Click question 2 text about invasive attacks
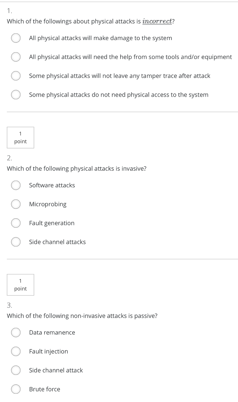Viewport: 238px width, 402px height. click(x=77, y=168)
